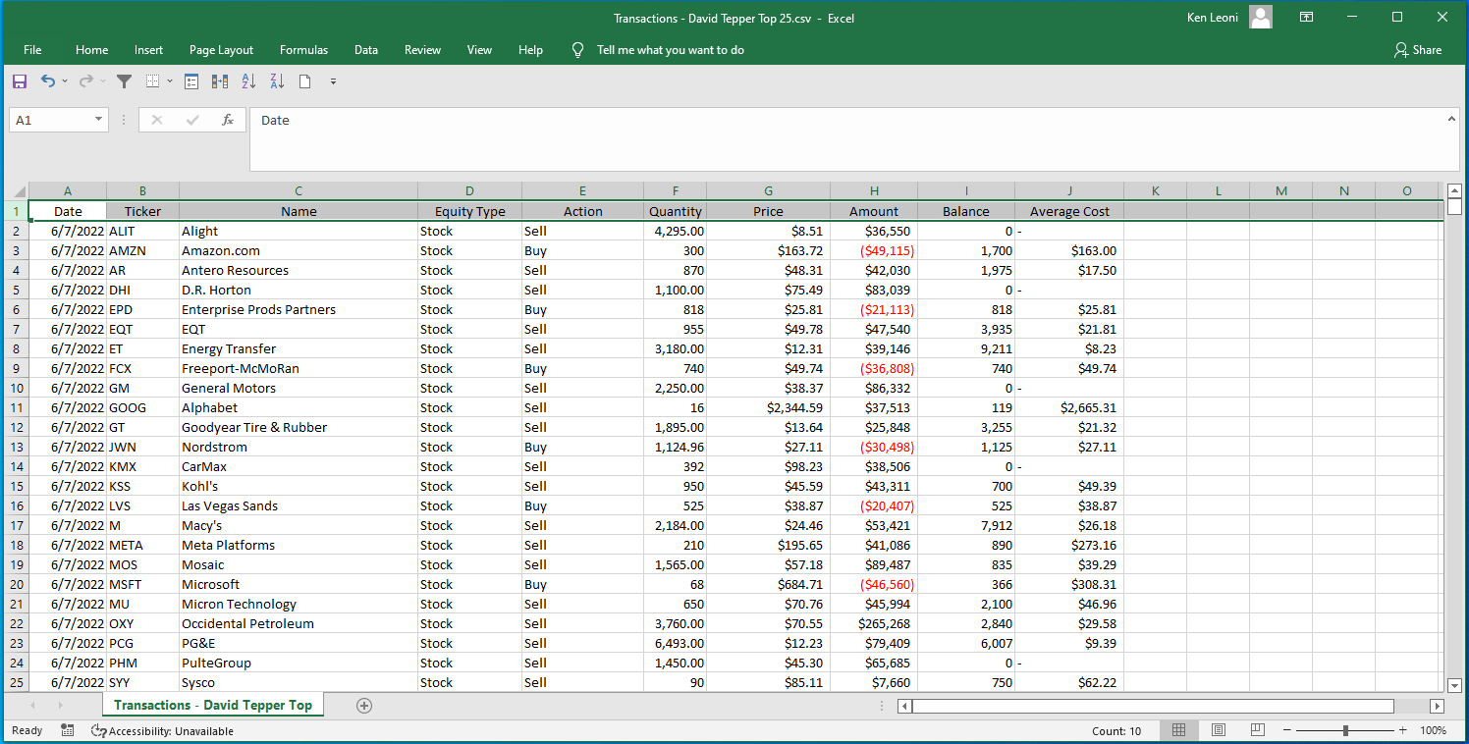Click the vertical scrollbar down arrow
Image resolution: width=1469 pixels, height=744 pixels.
pos(1454,685)
